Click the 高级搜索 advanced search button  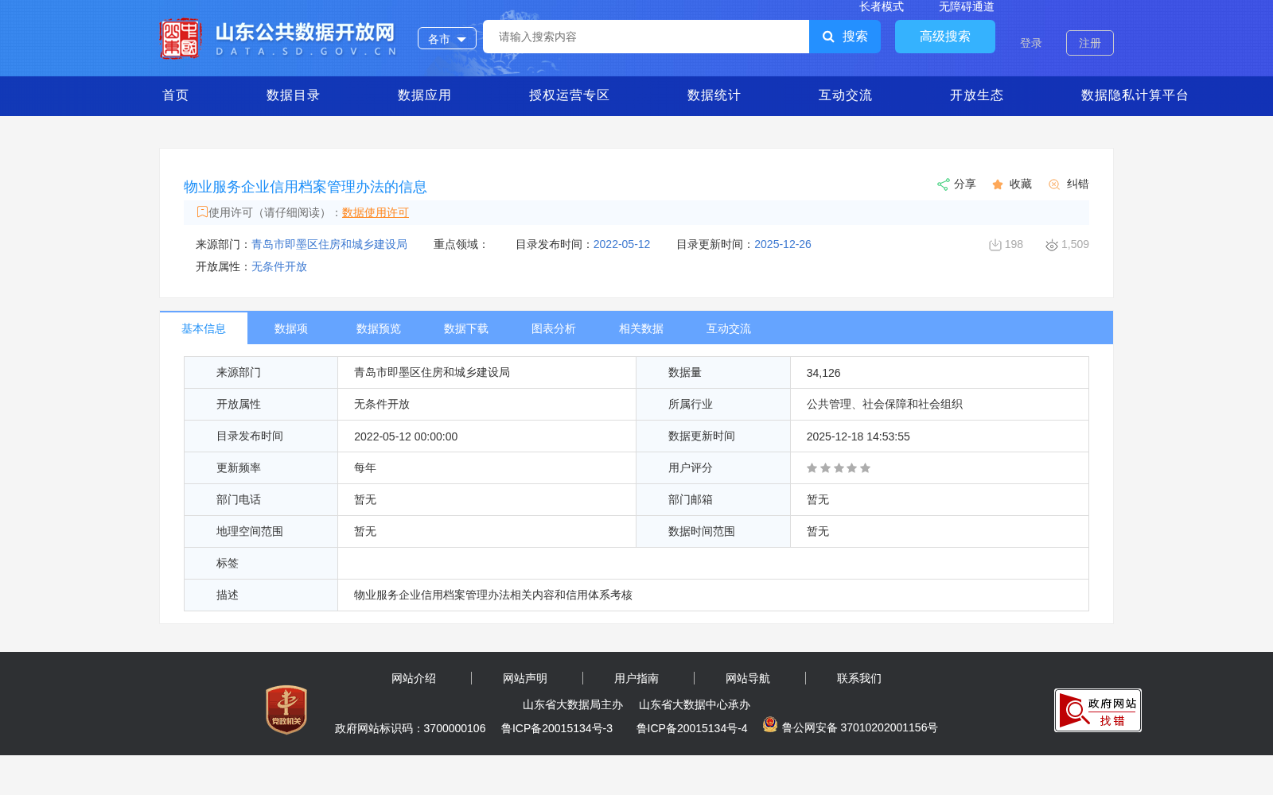point(945,37)
